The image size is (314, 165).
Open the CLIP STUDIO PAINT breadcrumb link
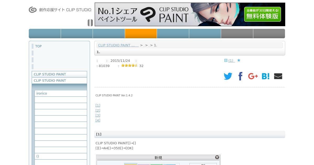click(x=118, y=45)
